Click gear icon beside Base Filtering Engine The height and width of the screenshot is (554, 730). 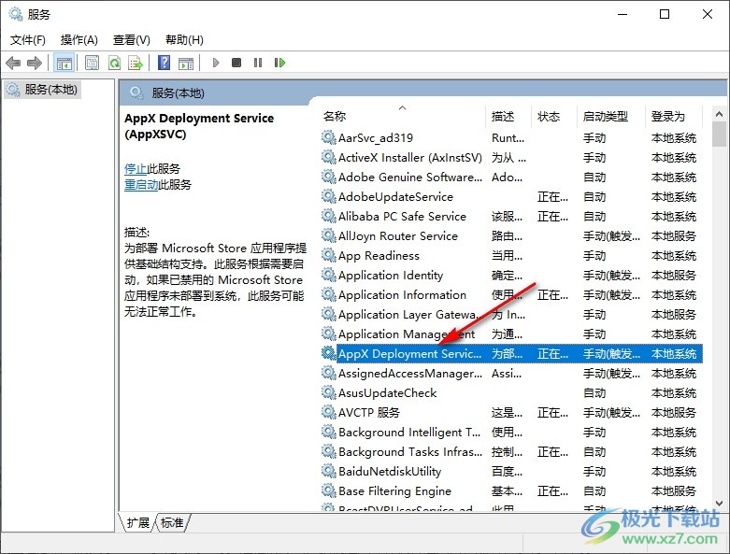329,490
